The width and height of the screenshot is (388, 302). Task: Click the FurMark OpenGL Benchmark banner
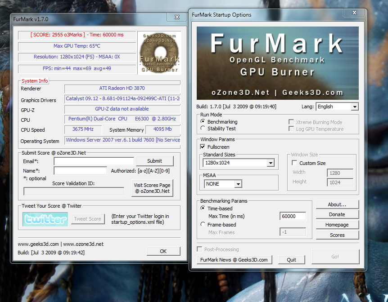(277, 63)
